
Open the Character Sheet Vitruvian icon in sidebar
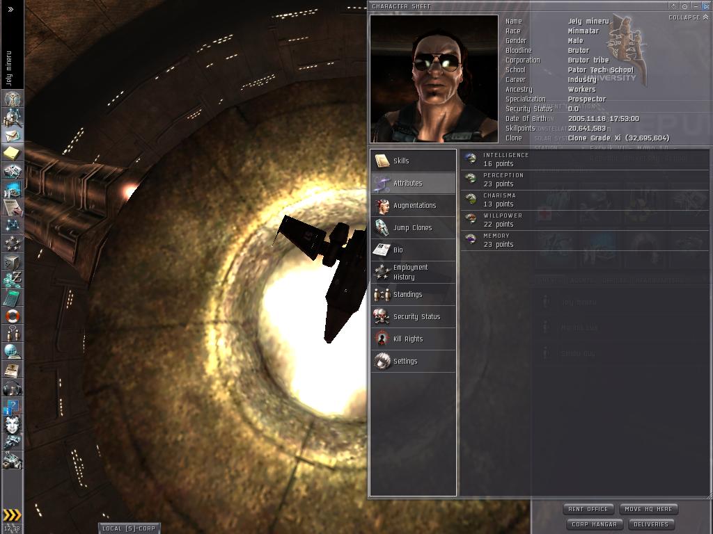(x=13, y=99)
